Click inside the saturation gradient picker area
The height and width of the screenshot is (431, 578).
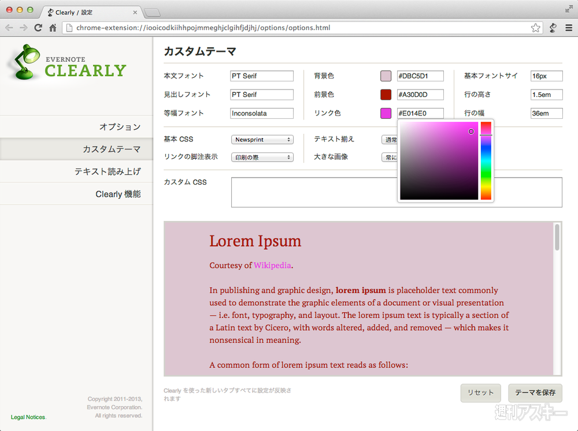tap(439, 161)
